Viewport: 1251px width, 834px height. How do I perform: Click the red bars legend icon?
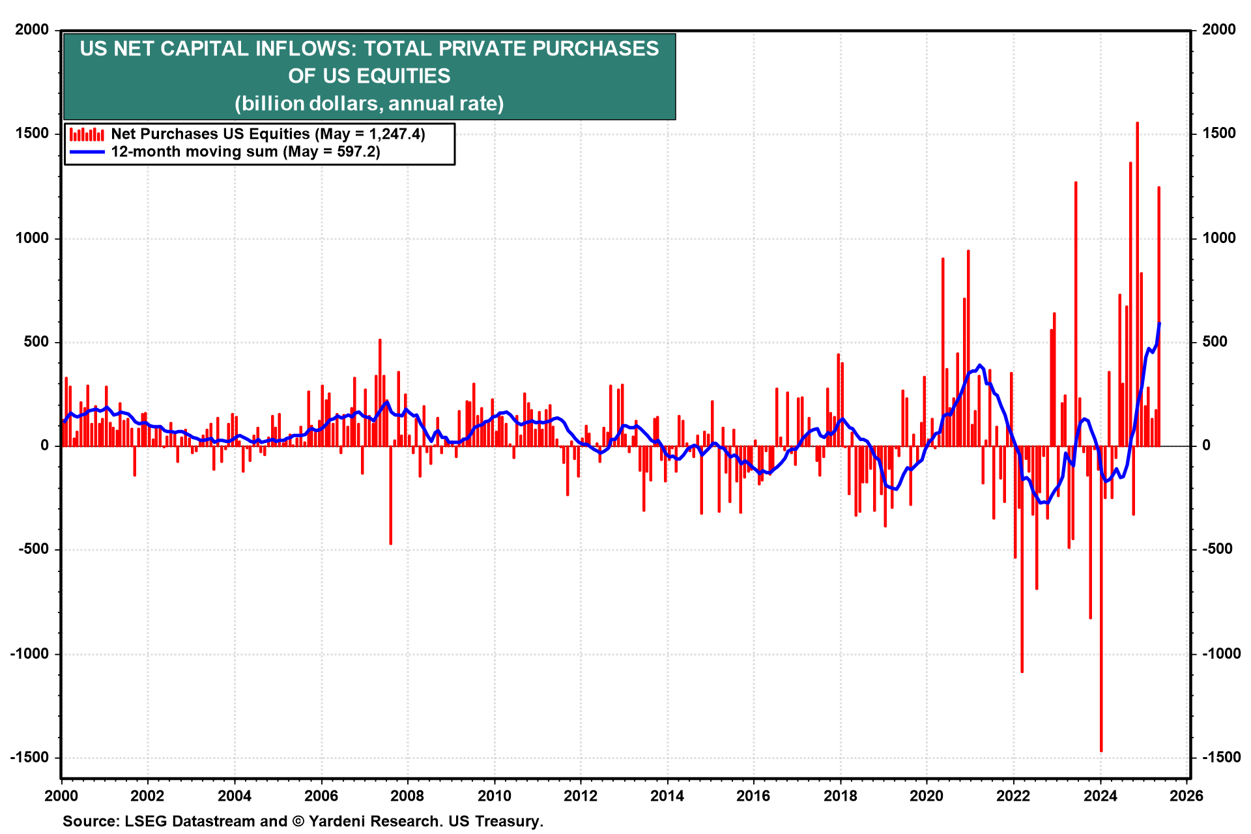coord(87,134)
